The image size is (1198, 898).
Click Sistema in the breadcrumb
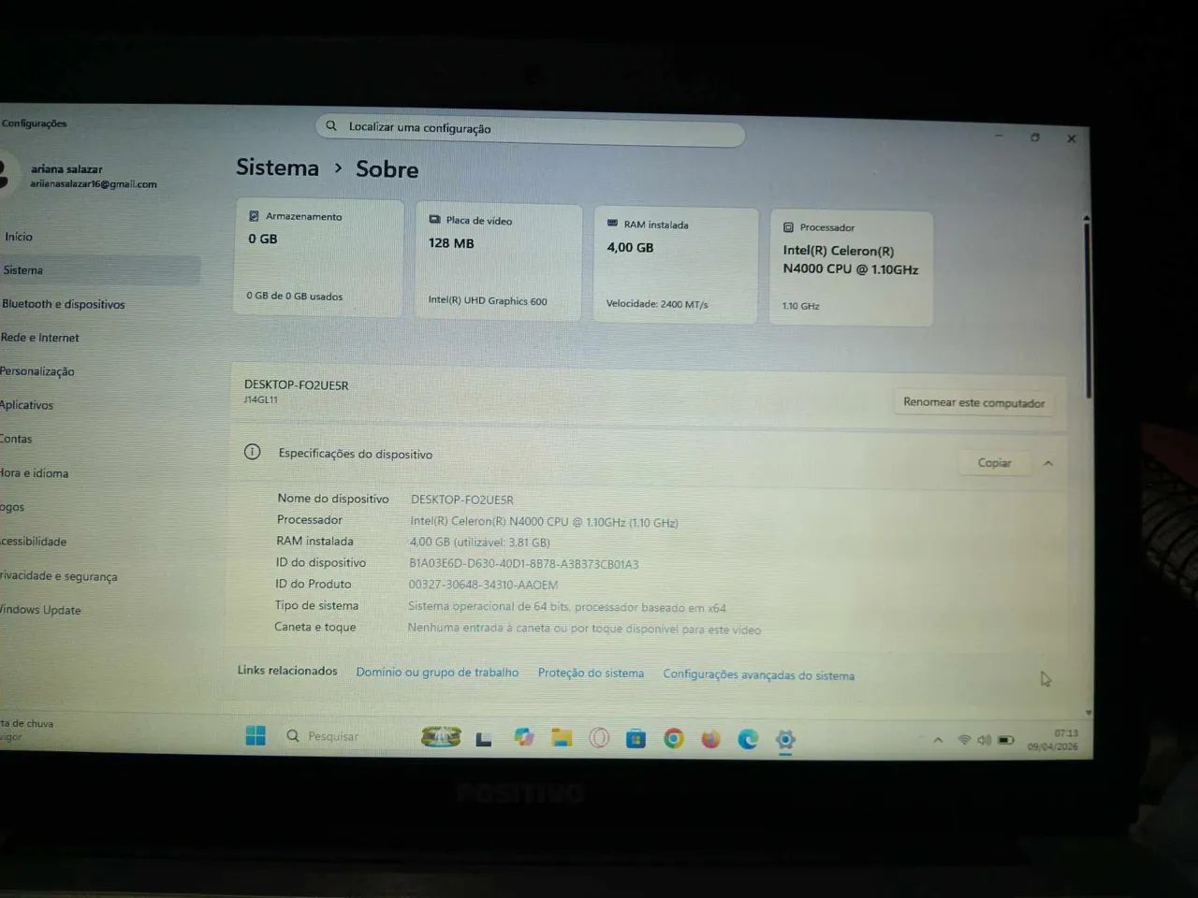click(277, 167)
